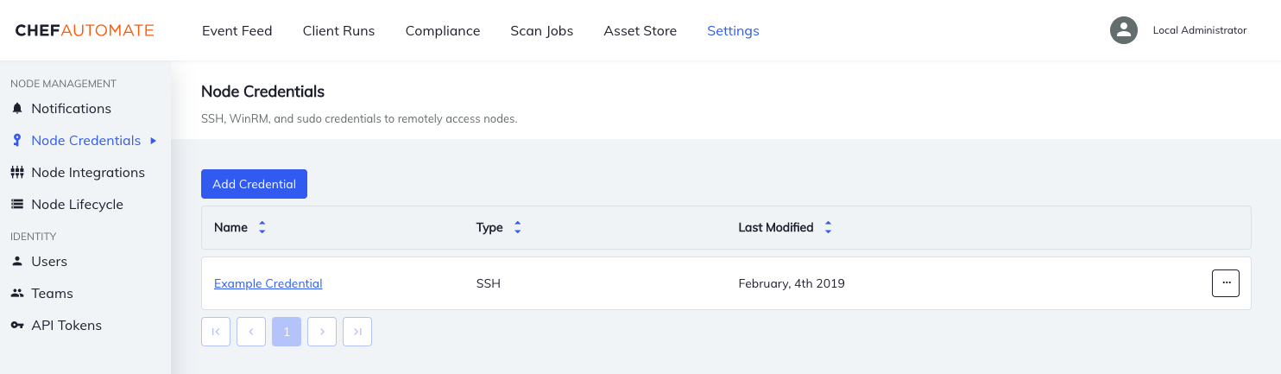Open Node Integrations in sidebar
1281x374 pixels.
[x=87, y=173]
